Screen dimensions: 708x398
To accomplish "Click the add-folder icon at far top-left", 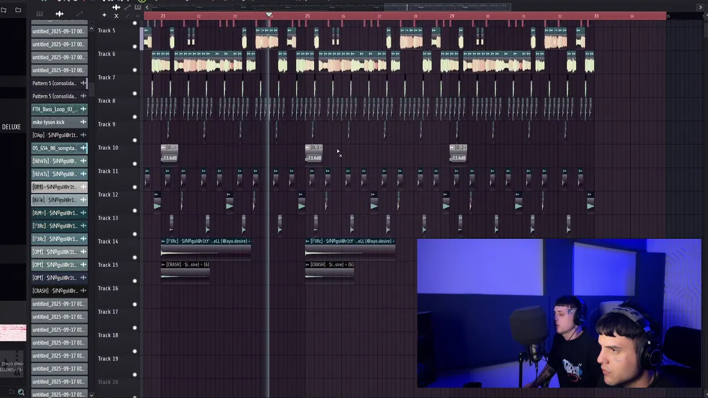I will 3,10.
